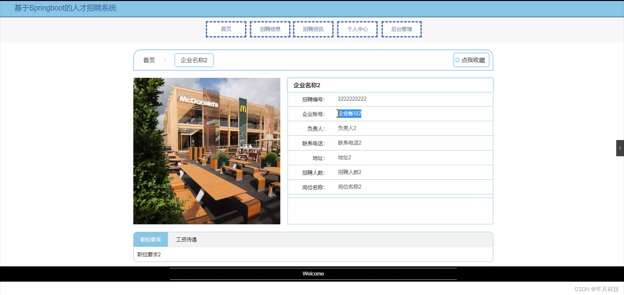Viewport: 624px width, 295px height.
Task: Click the highlighted 企业账号2 value
Action: (x=350, y=113)
